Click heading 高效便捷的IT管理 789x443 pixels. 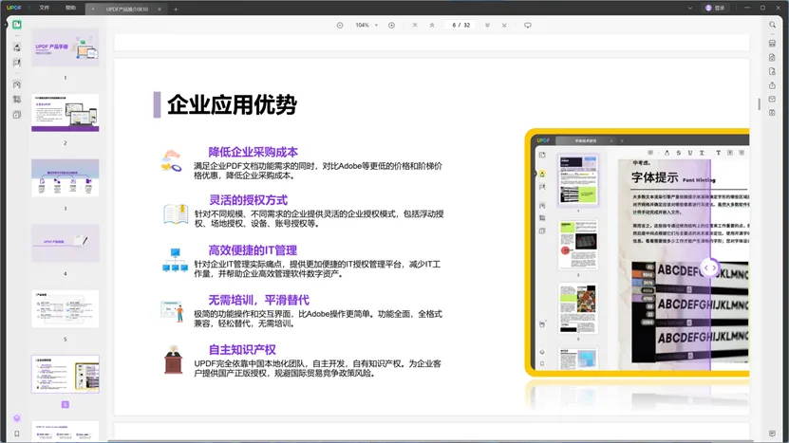(x=253, y=249)
